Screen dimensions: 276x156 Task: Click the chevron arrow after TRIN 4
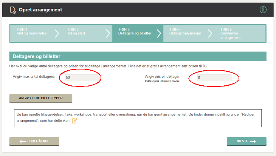[x=210, y=33]
